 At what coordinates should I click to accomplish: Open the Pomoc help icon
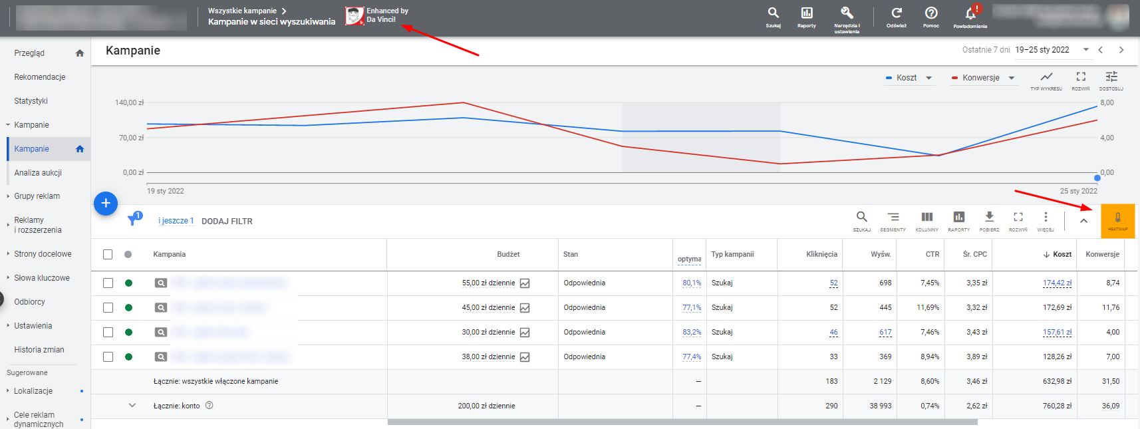click(x=931, y=17)
